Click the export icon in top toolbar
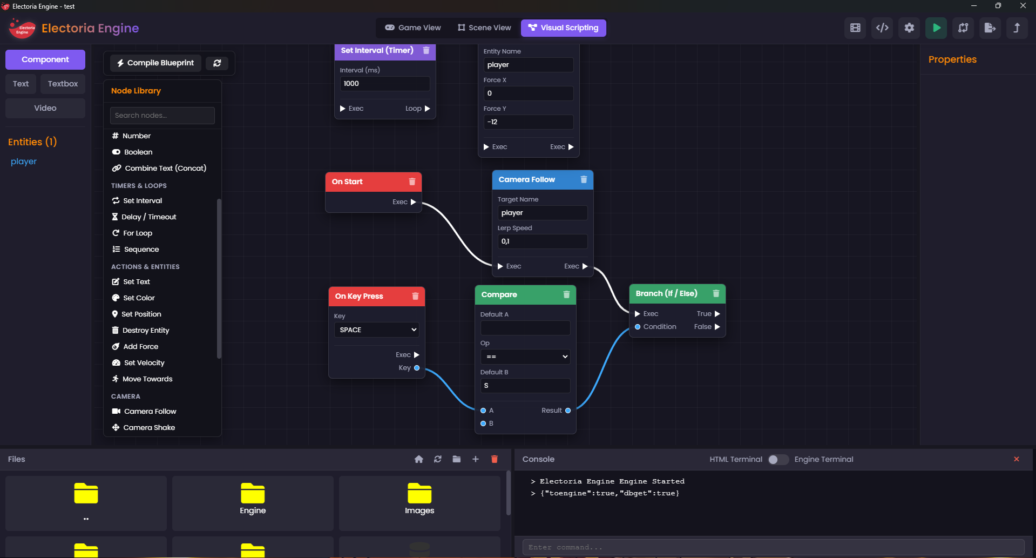Image resolution: width=1036 pixels, height=558 pixels. [x=990, y=28]
